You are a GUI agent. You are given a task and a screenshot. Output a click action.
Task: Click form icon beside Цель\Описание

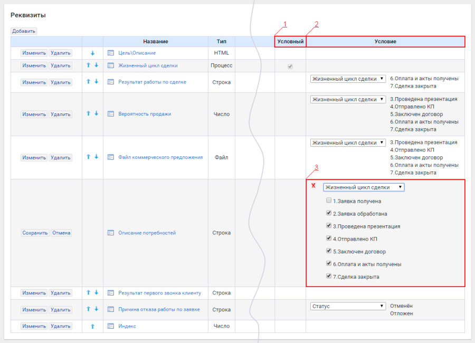[x=111, y=53]
